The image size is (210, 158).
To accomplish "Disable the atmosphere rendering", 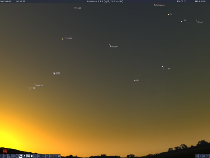I will (x=28, y=156).
